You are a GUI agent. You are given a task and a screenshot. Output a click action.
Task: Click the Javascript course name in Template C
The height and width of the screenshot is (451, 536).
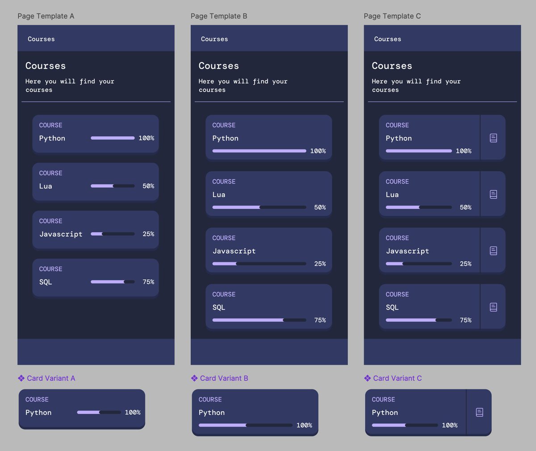click(x=407, y=251)
